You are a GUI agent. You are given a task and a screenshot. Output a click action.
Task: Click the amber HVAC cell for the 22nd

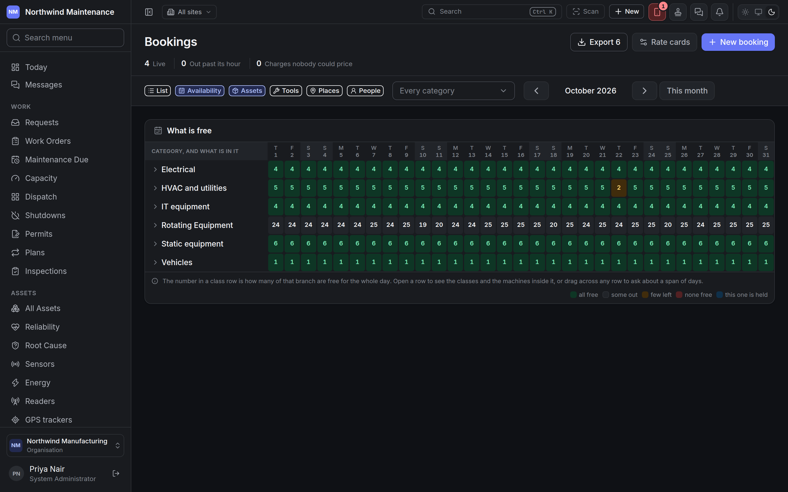(x=619, y=188)
